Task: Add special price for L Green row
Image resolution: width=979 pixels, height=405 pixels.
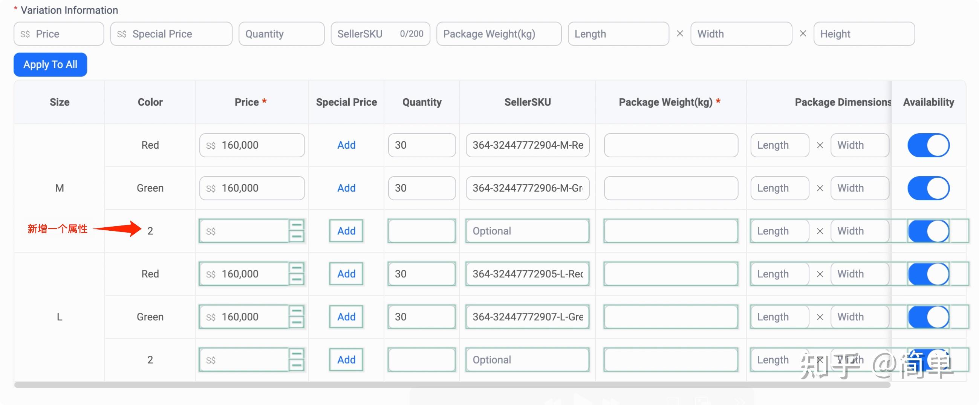Action: tap(346, 317)
